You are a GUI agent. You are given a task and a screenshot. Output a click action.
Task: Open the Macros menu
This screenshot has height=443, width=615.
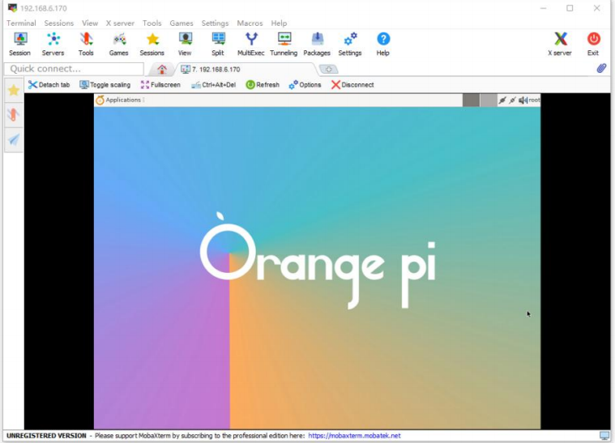click(250, 23)
